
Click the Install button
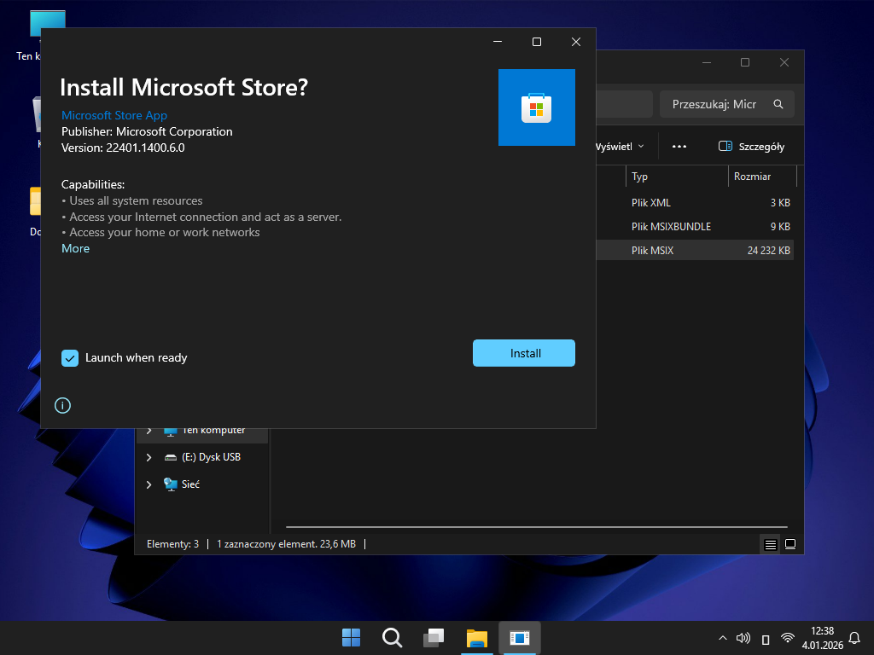click(523, 353)
